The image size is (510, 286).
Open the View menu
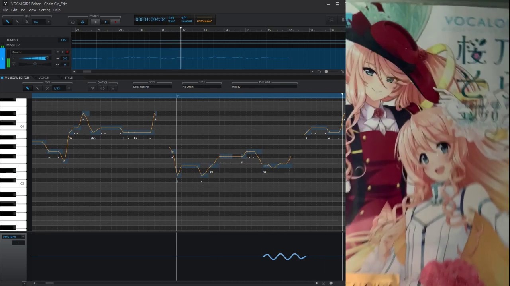click(x=32, y=10)
